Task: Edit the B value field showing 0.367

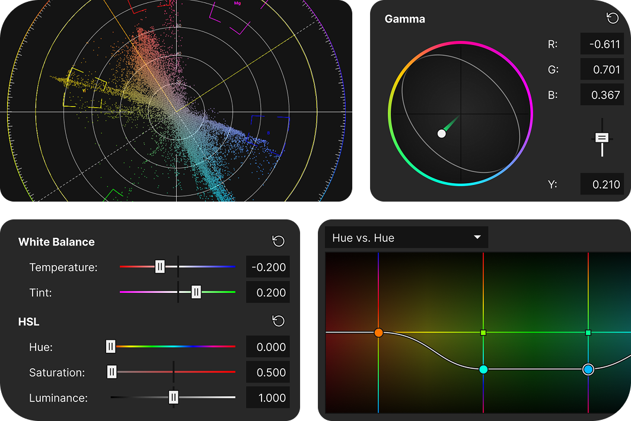Action: tap(602, 95)
